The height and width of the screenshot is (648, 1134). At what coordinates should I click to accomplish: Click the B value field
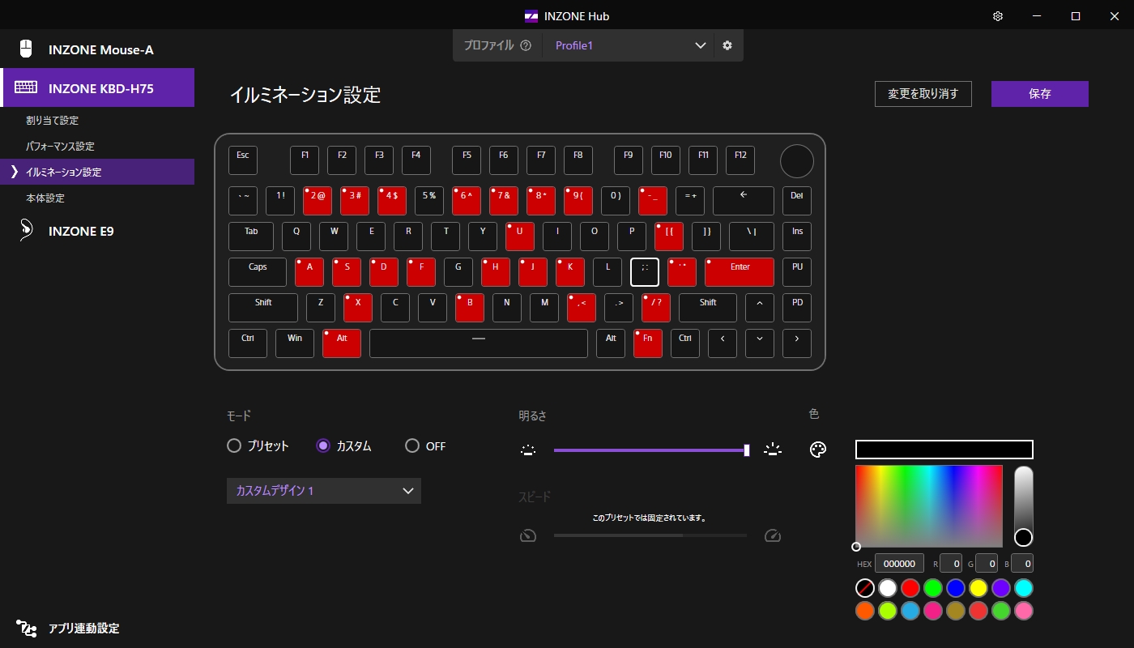tap(1022, 563)
